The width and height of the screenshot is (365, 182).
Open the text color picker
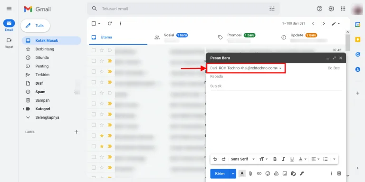click(x=302, y=159)
